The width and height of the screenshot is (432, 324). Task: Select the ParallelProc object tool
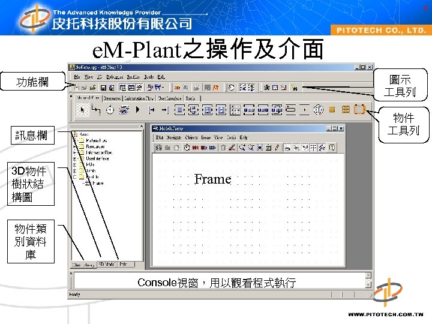click(193, 110)
